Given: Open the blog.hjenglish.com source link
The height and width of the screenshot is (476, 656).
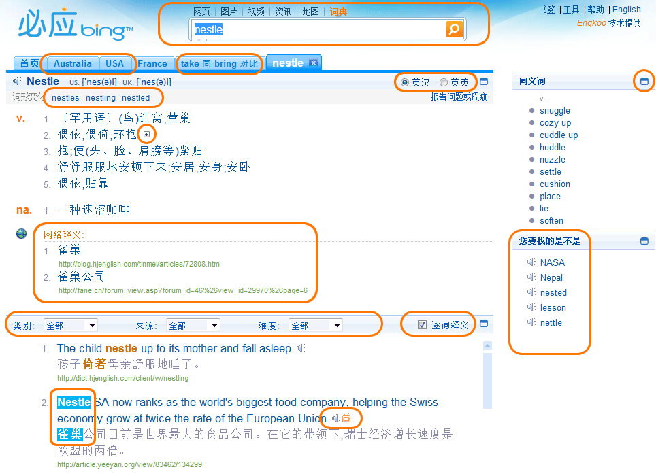Looking at the screenshot, I should pos(140,264).
